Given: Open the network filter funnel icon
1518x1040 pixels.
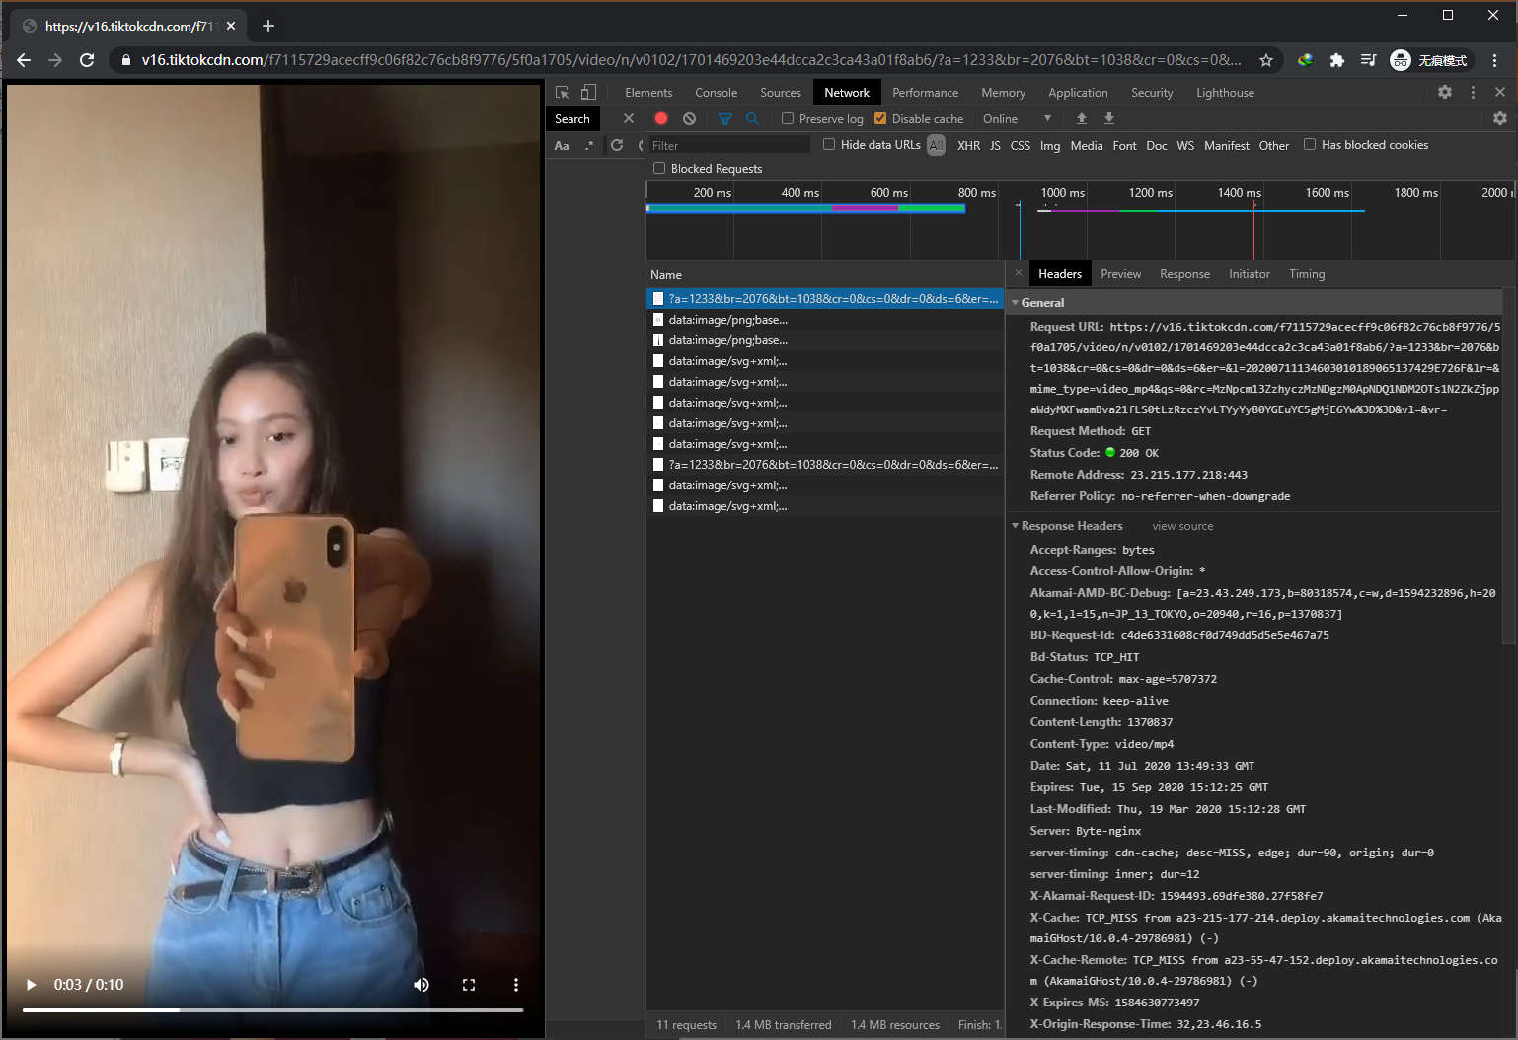Looking at the screenshot, I should coord(725,118).
